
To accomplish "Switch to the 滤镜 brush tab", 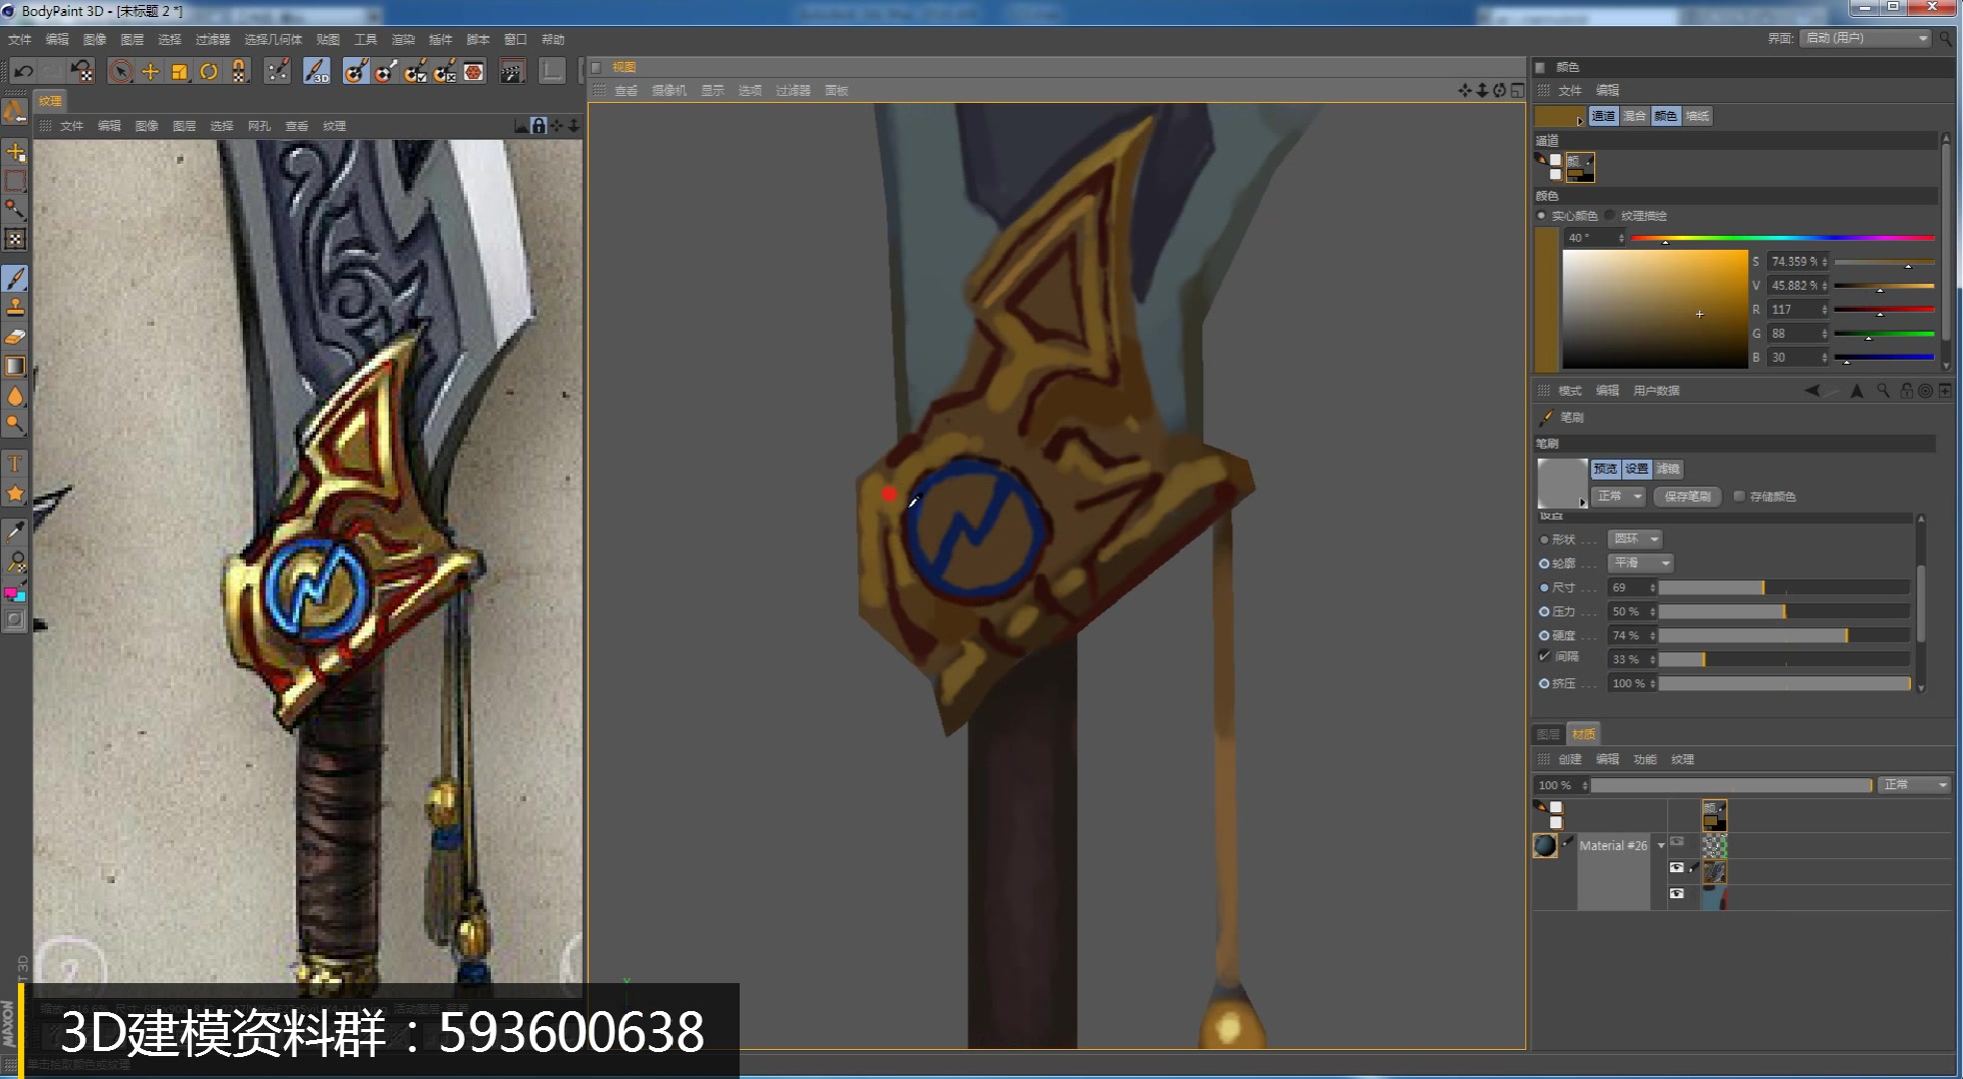I will click(1668, 469).
